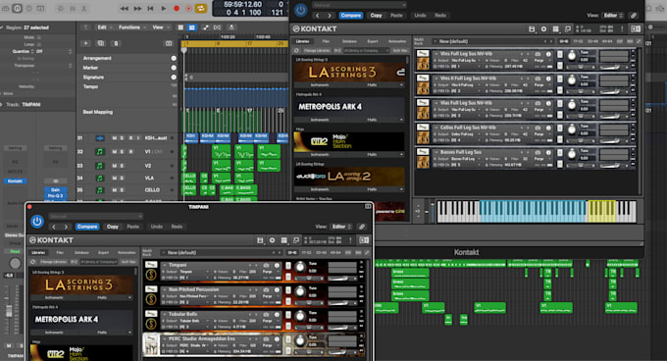Click next preset arrow in TIMPANI window
This screenshot has width=667, height=361.
(66, 227)
